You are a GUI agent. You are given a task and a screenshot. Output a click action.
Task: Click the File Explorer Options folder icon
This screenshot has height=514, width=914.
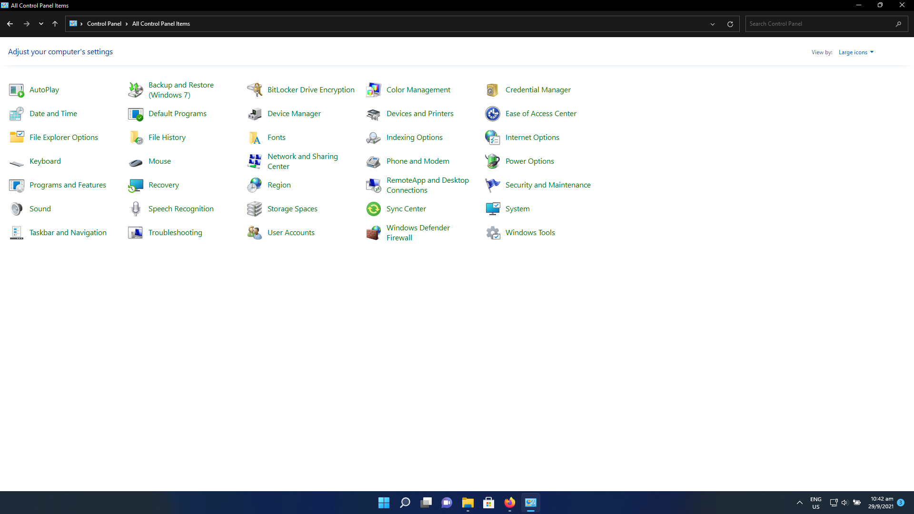pyautogui.click(x=17, y=138)
